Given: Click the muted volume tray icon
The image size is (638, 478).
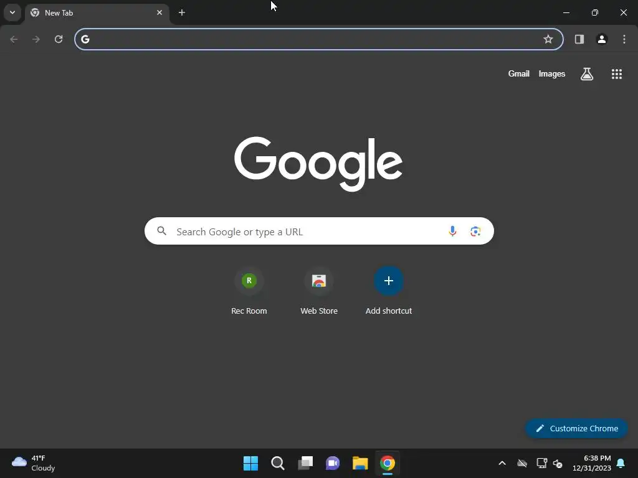Looking at the screenshot, I should click(558, 463).
